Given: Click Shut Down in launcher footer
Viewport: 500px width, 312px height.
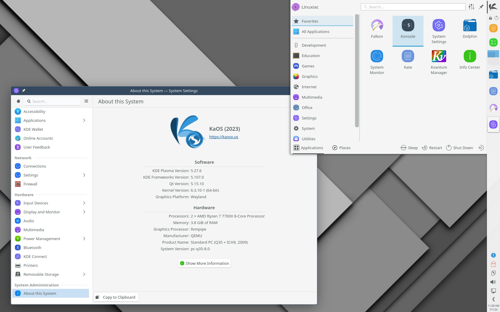Looking at the screenshot, I should click(x=460, y=148).
